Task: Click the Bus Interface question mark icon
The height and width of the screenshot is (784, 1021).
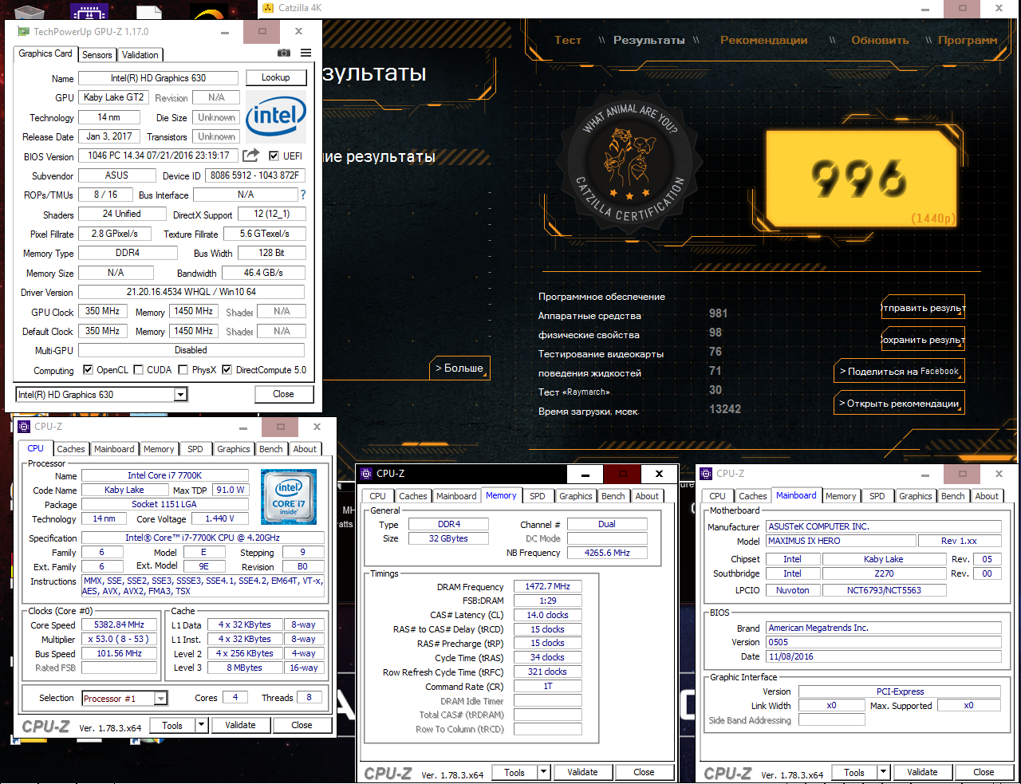Action: [x=303, y=195]
